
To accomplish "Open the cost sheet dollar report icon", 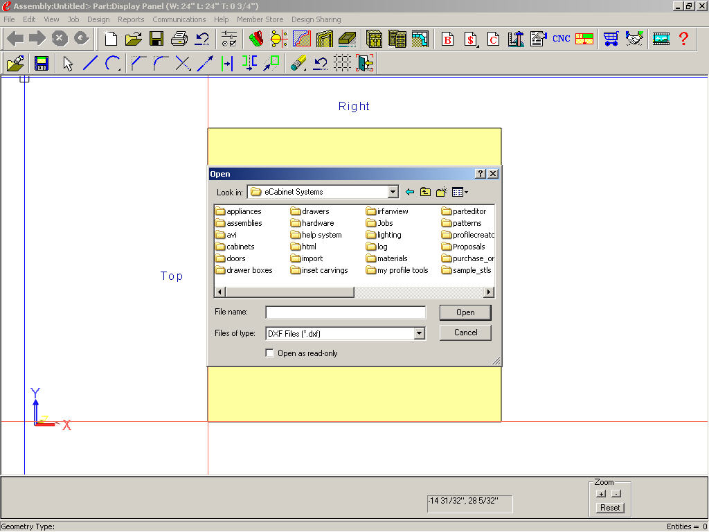I will (x=470, y=39).
